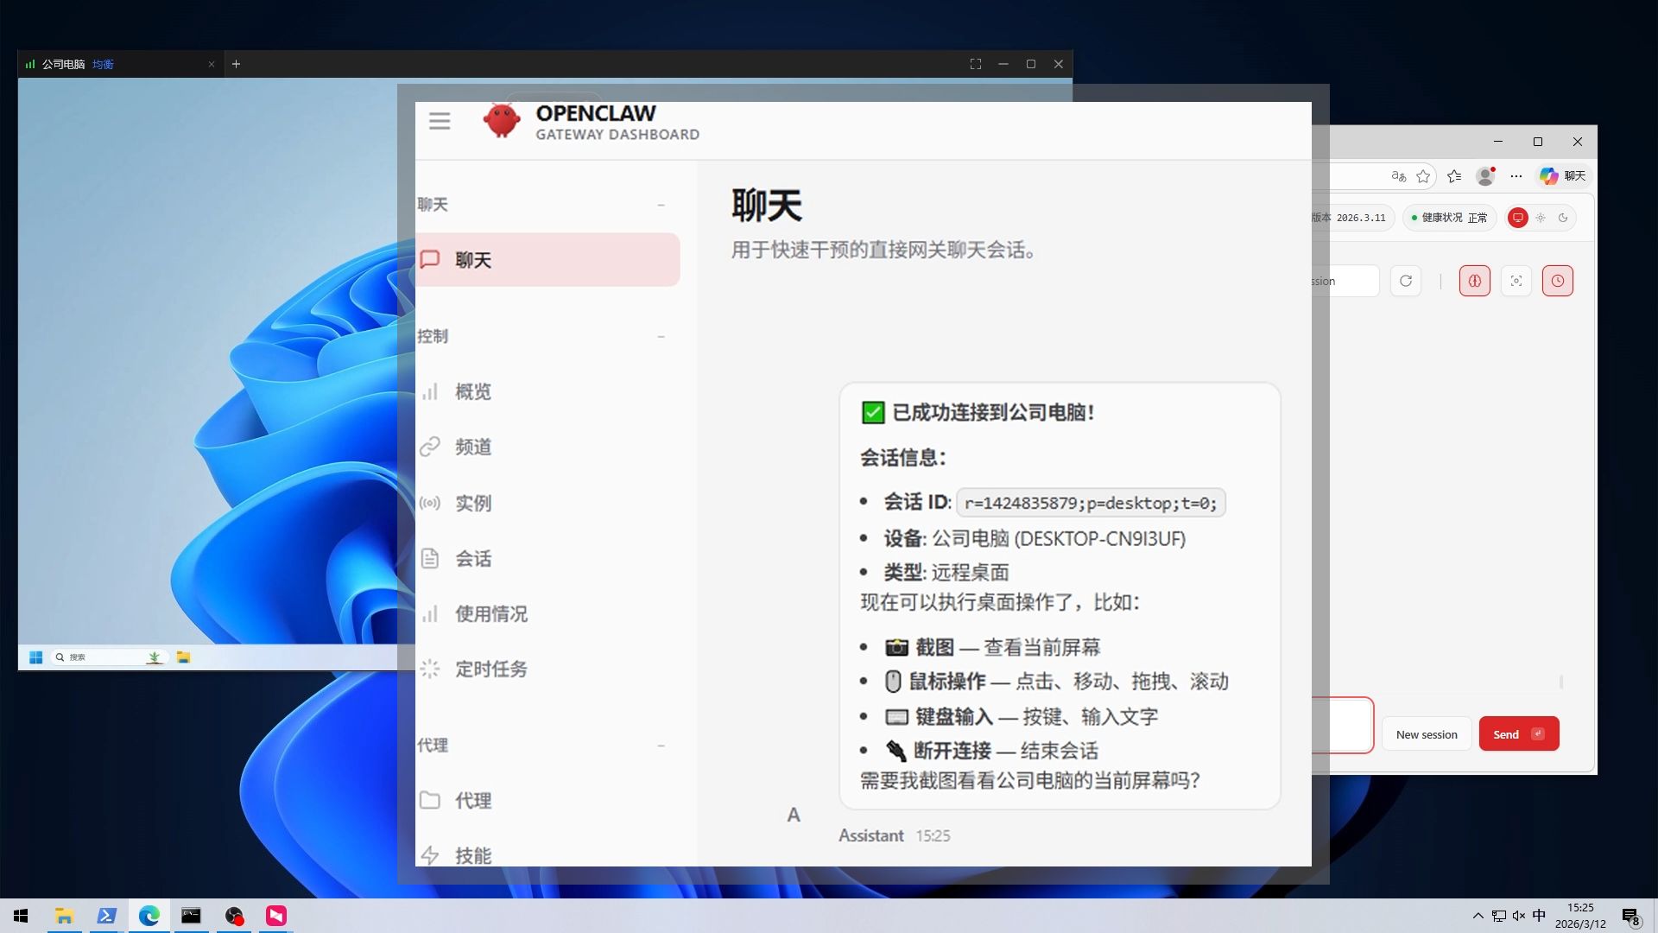The height and width of the screenshot is (933, 1658).
Task: Add page to favorites star
Action: (x=1423, y=176)
